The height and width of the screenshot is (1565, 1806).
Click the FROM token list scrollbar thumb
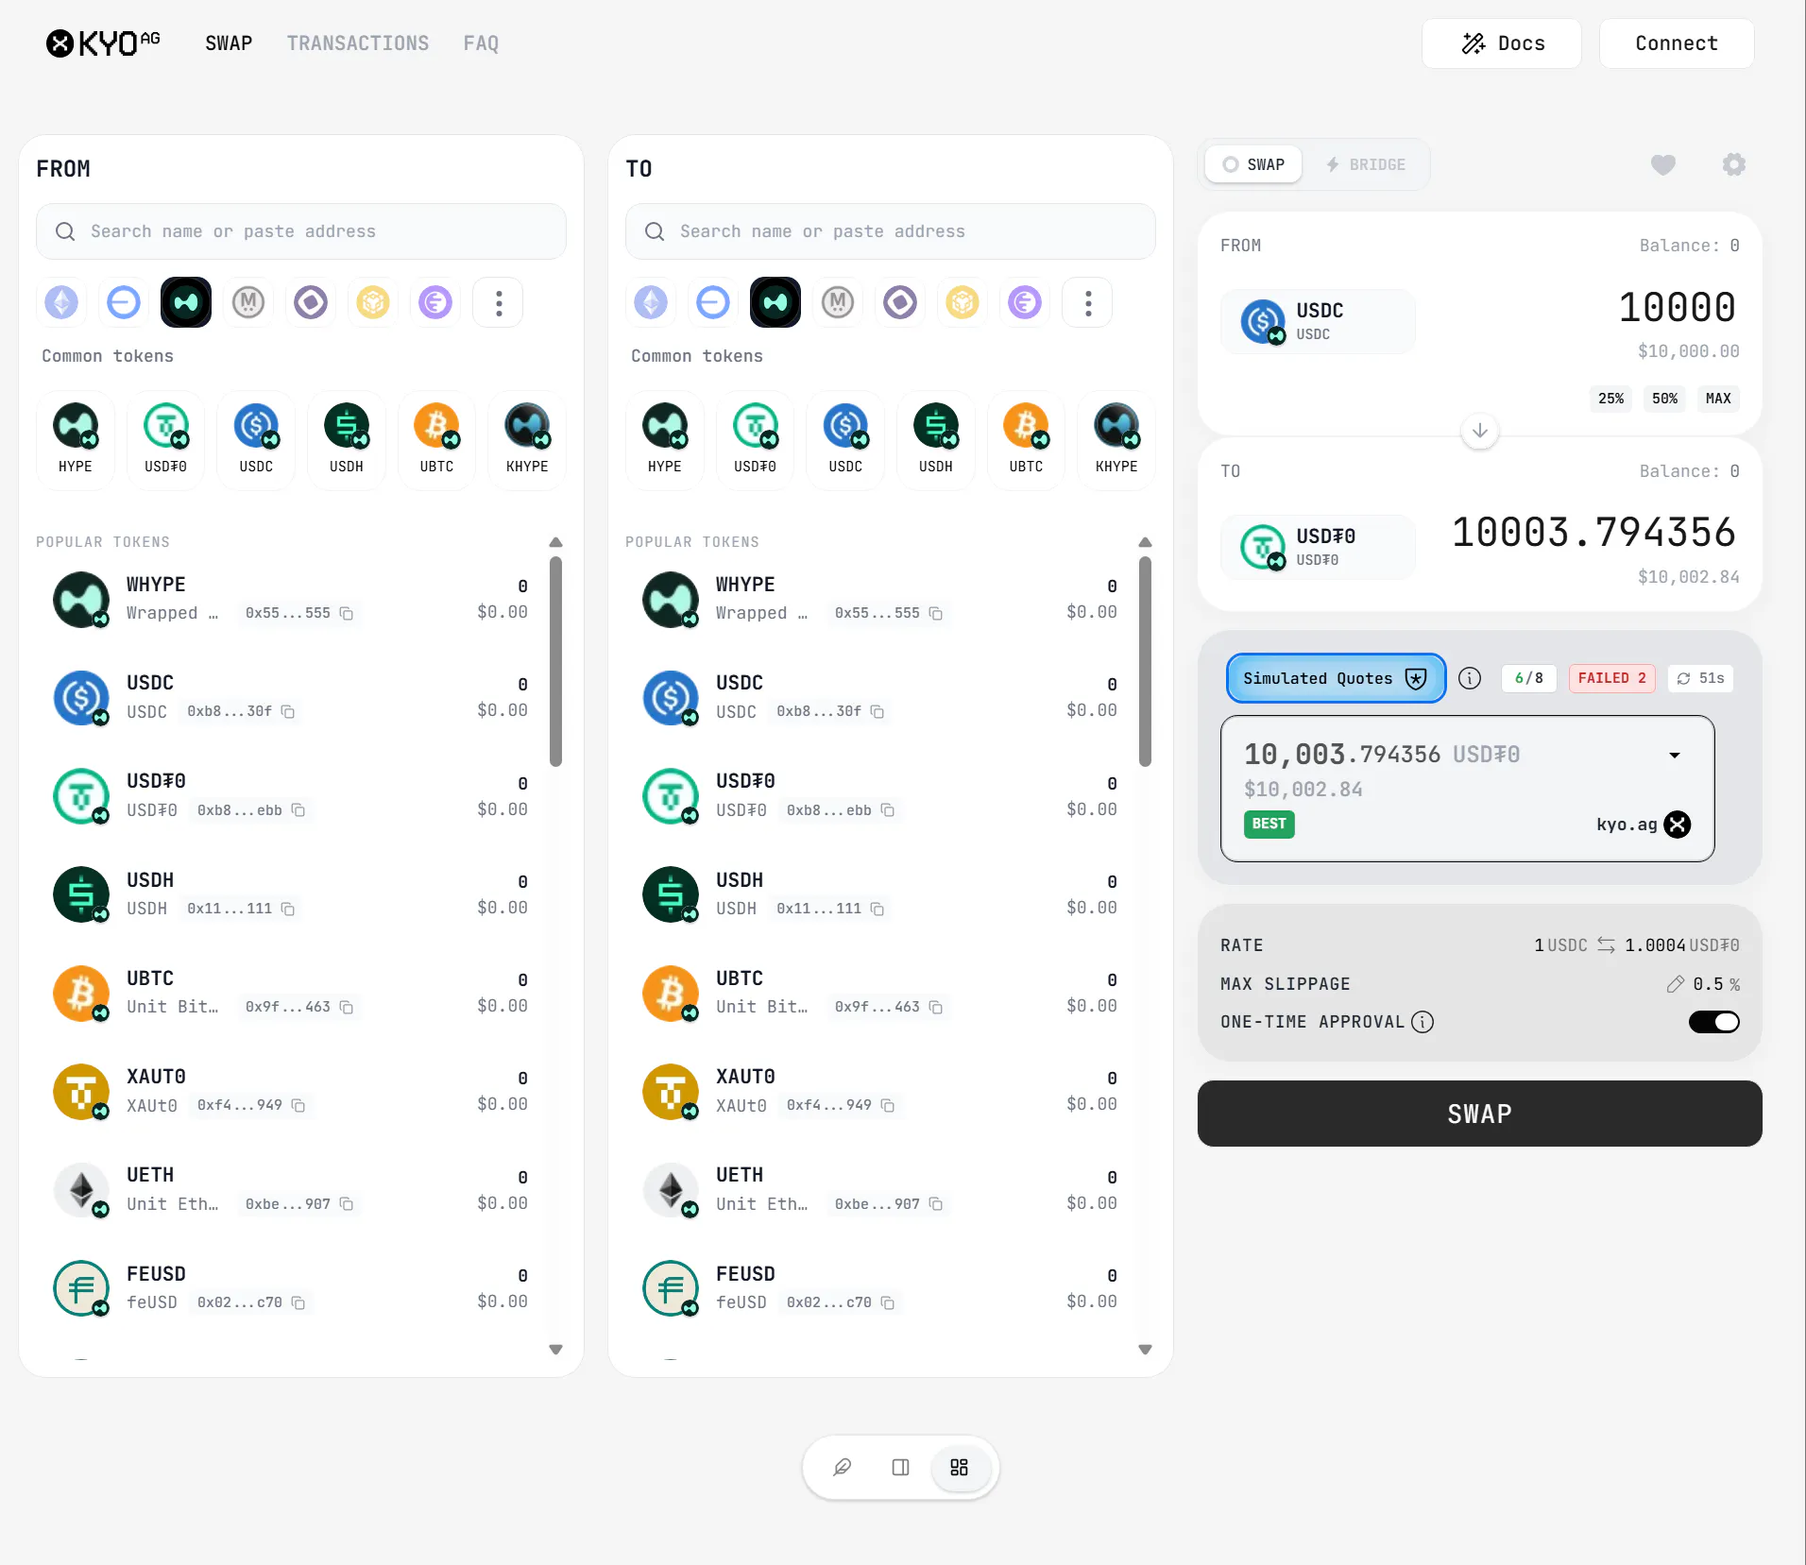pos(555,661)
